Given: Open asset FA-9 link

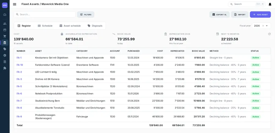Looking at the screenshot, I should (x=19, y=117).
